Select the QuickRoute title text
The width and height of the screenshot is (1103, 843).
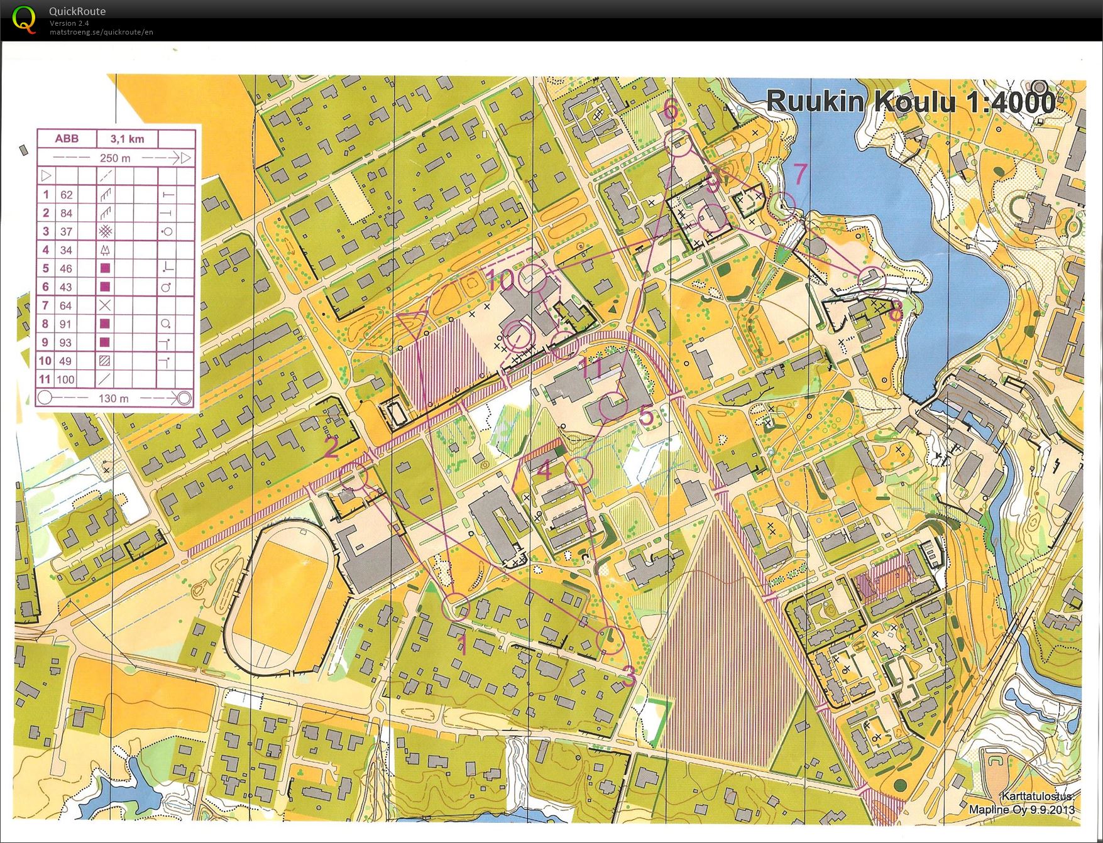77,11
